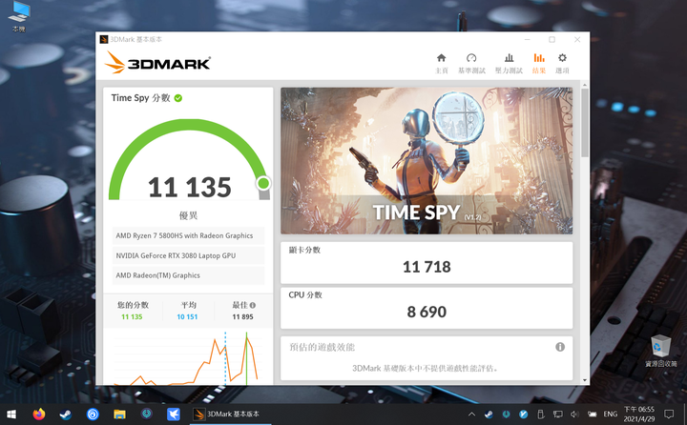Open the blue bird app icon on taskbar

tap(174, 415)
